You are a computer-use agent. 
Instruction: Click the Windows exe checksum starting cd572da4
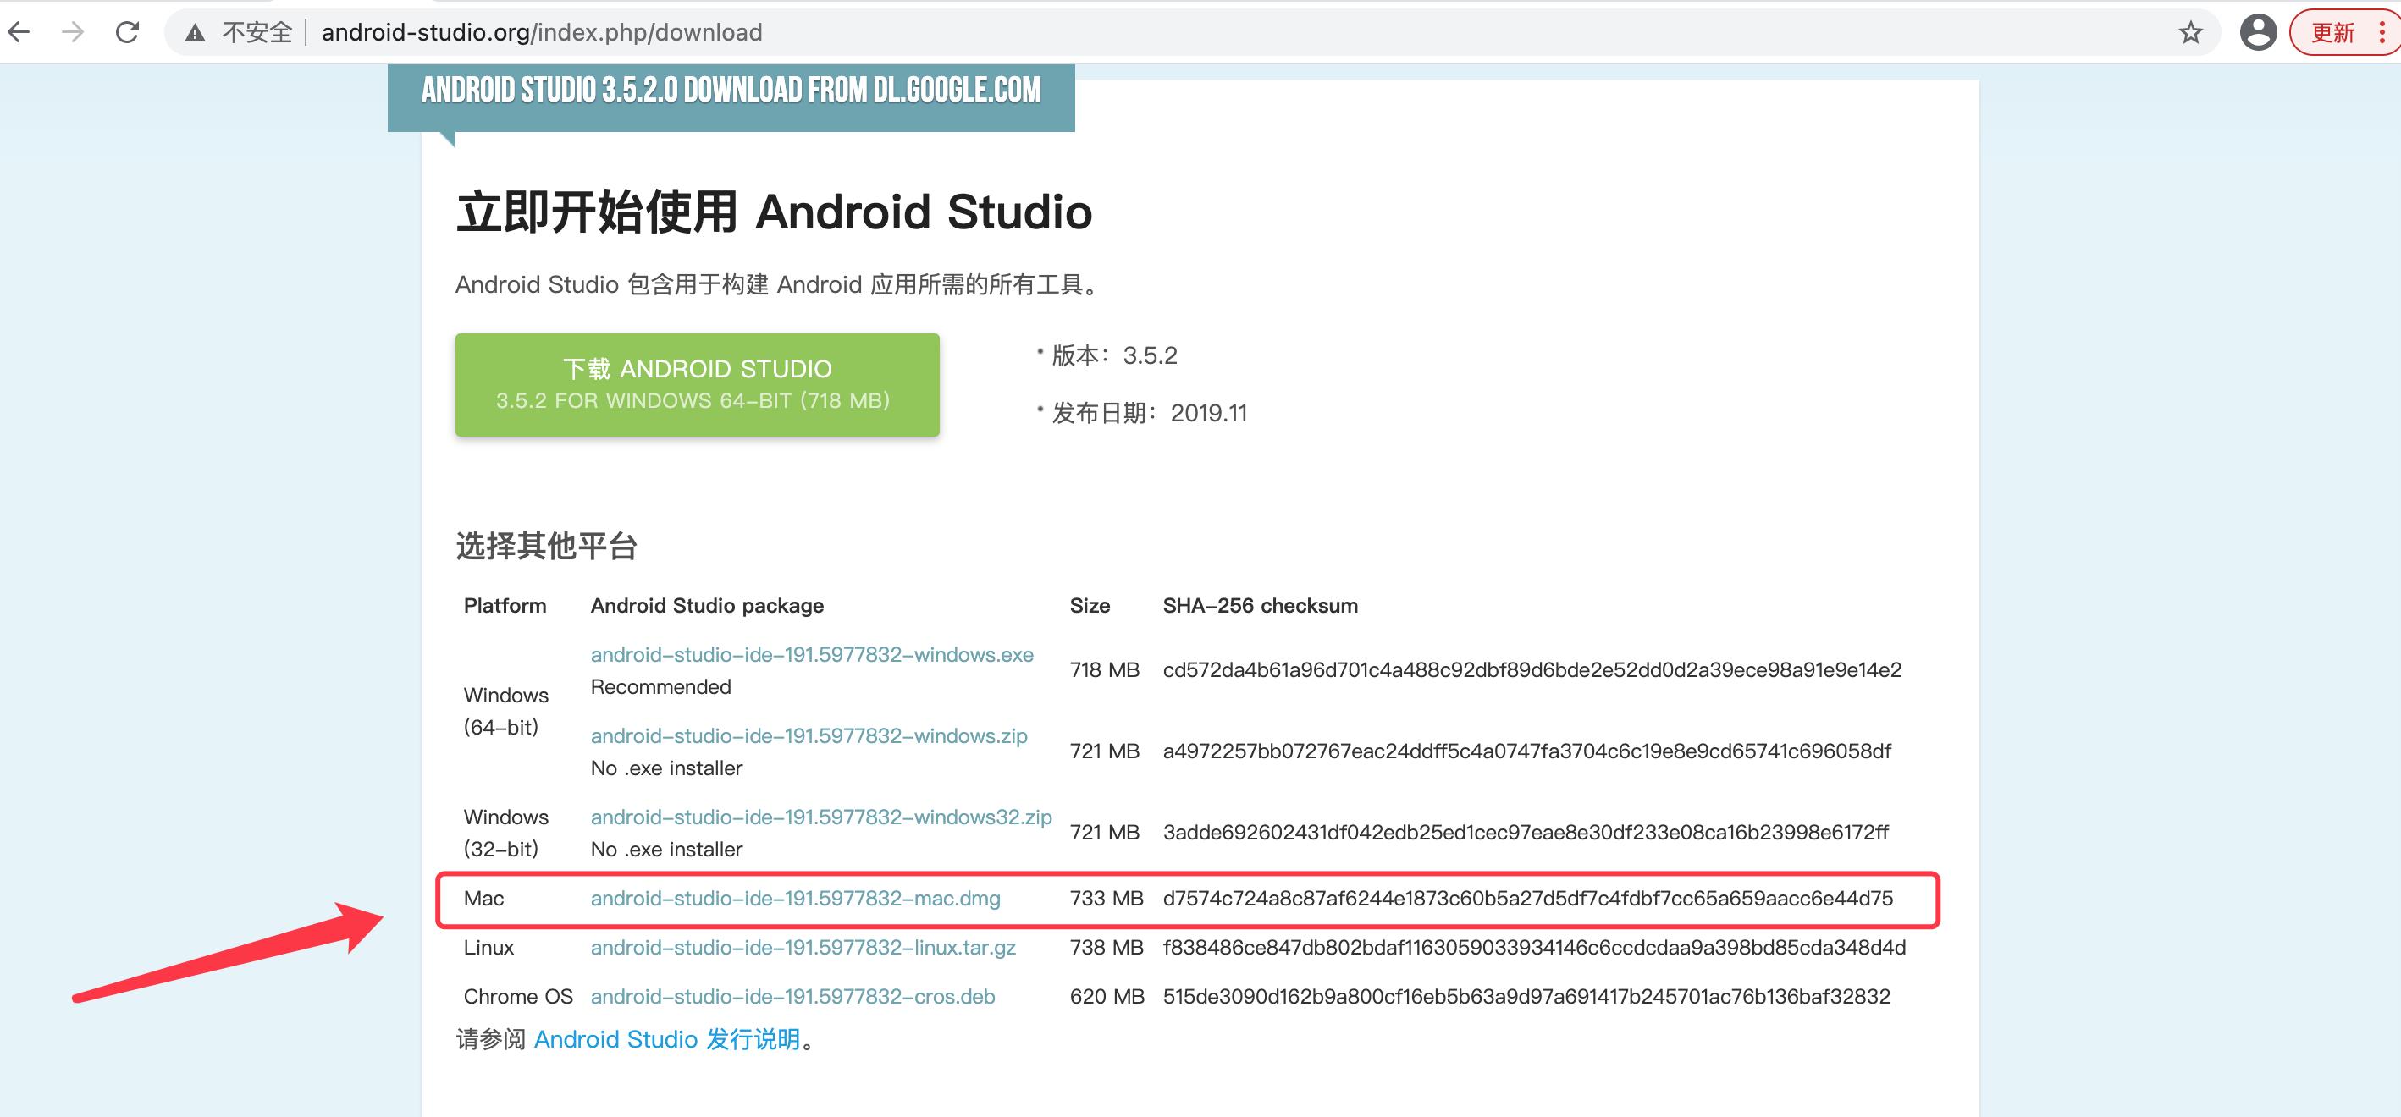[x=1532, y=670]
